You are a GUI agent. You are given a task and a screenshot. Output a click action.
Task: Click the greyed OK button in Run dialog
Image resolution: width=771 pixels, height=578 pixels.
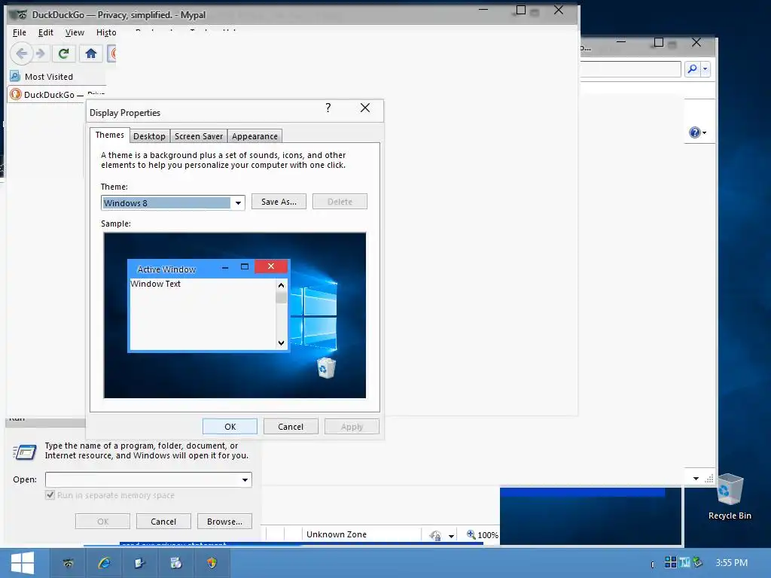point(102,522)
